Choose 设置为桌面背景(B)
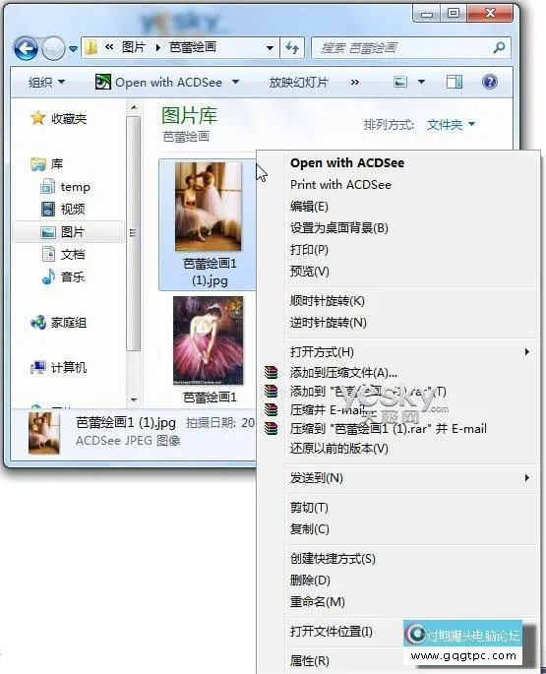The width and height of the screenshot is (546, 674). click(339, 228)
